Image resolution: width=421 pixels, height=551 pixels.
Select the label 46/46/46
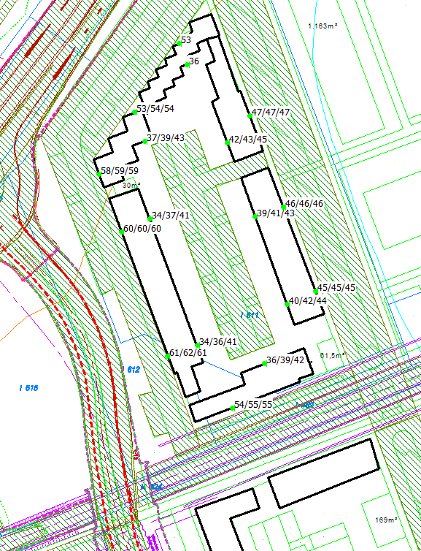tap(304, 204)
